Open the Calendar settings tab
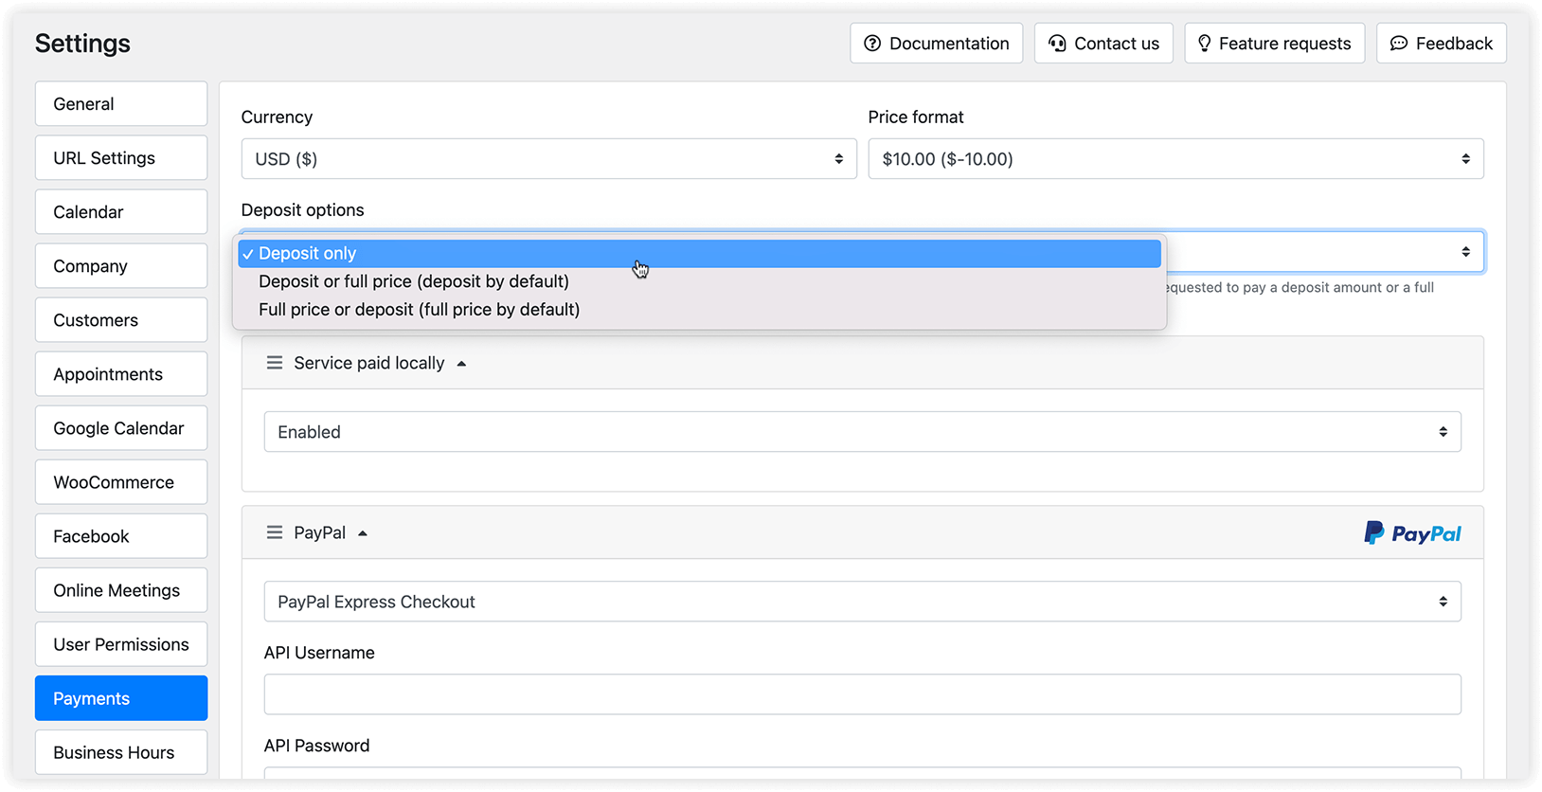The image size is (1542, 792). 121,212
